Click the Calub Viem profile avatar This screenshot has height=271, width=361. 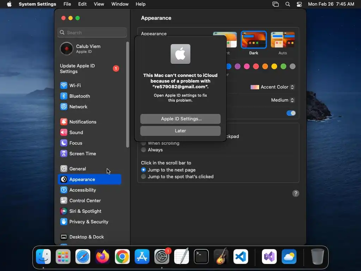point(67,49)
